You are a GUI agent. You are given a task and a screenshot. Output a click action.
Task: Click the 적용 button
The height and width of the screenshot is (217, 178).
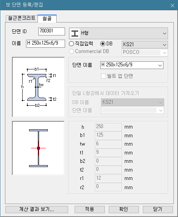tap(90, 209)
